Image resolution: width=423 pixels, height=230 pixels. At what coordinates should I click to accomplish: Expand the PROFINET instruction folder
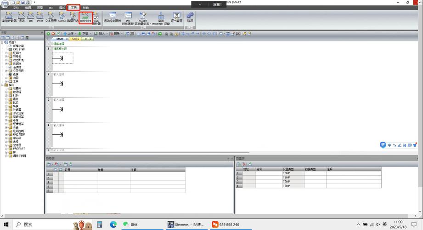[6, 149]
